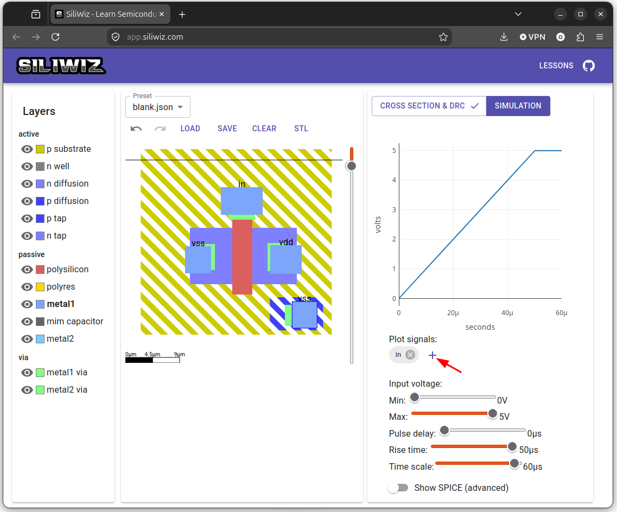This screenshot has height=512, width=617.
Task: Adjust the Time scale slider
Action: [478, 463]
